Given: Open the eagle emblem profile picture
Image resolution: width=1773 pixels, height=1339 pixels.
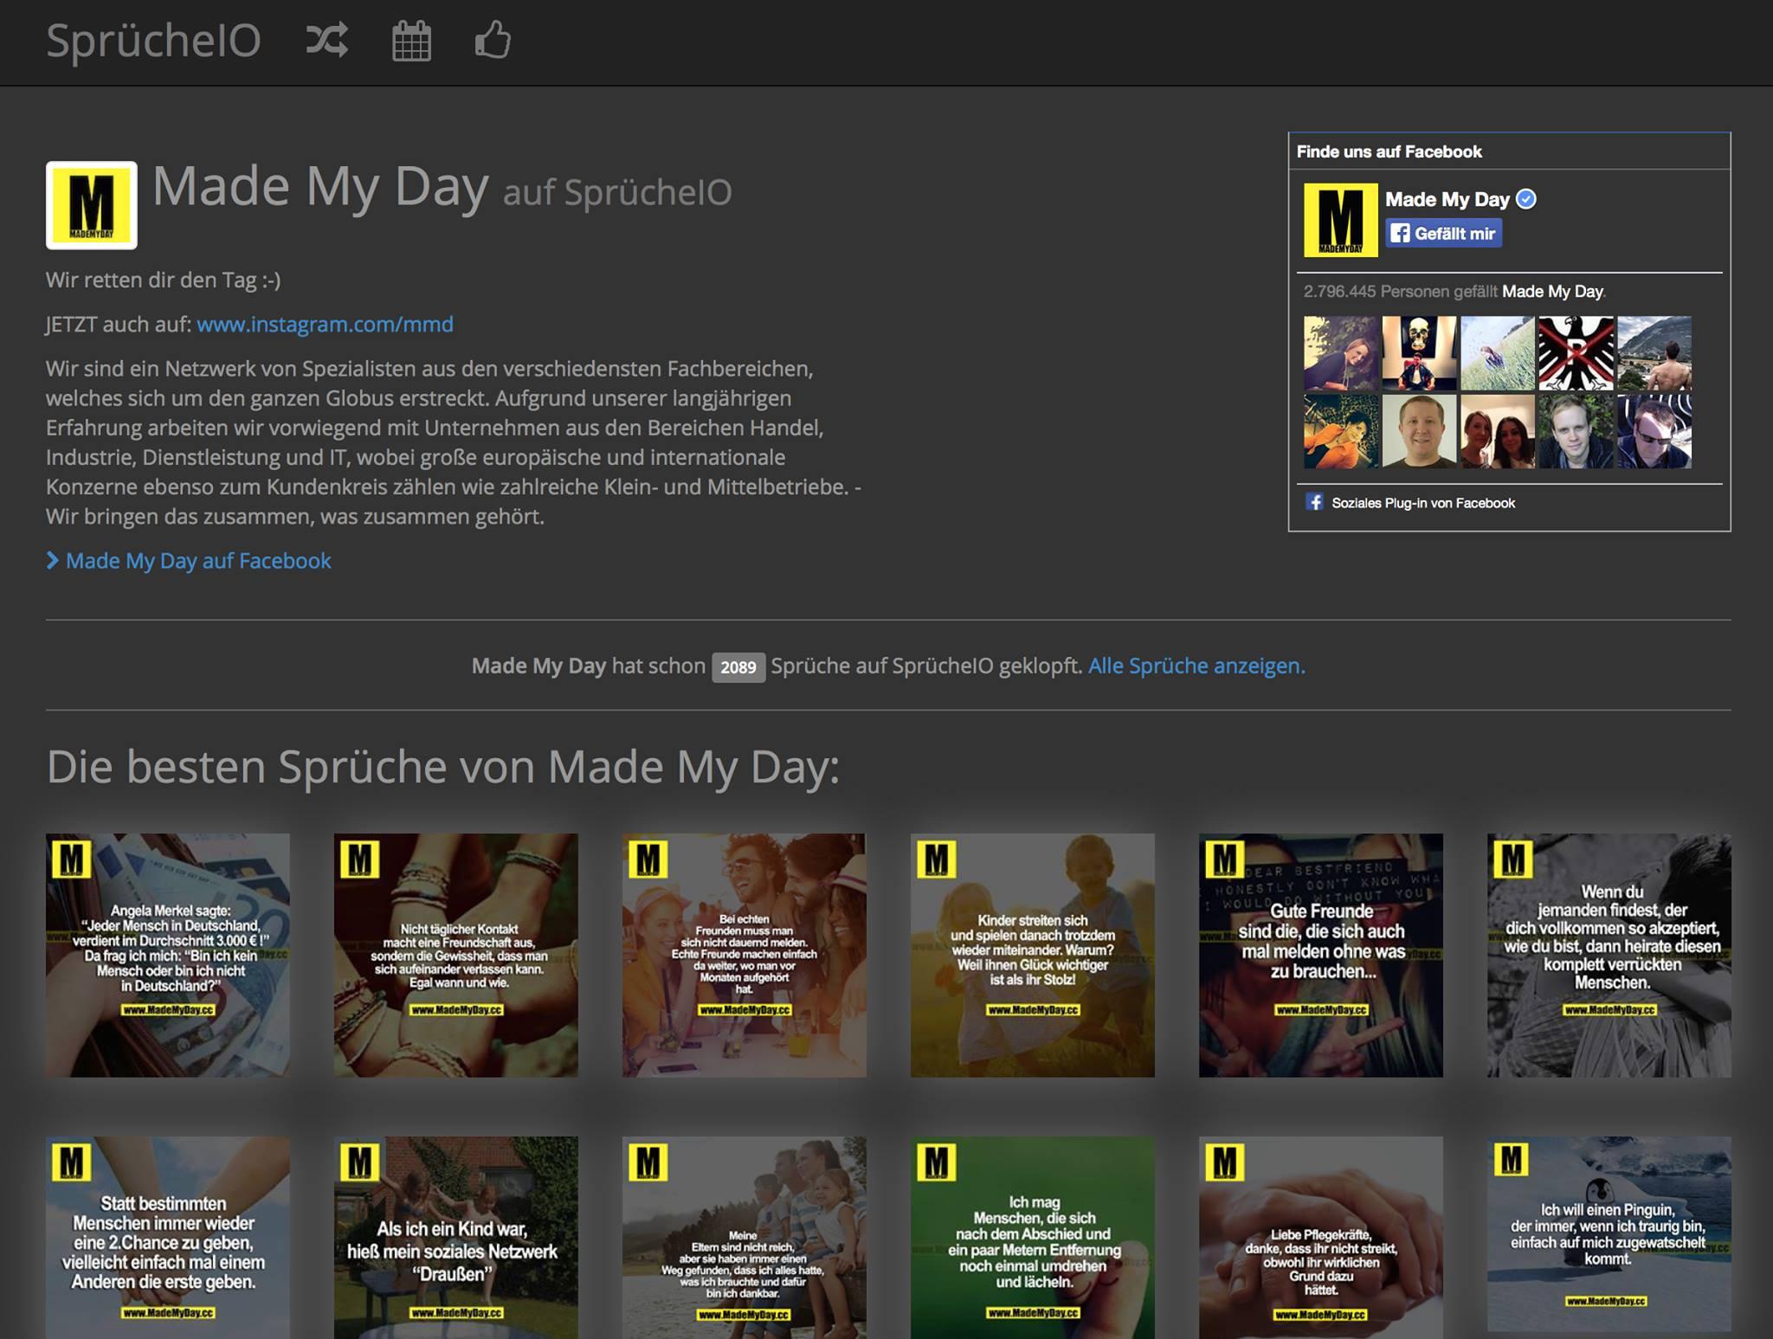Looking at the screenshot, I should 1576,353.
